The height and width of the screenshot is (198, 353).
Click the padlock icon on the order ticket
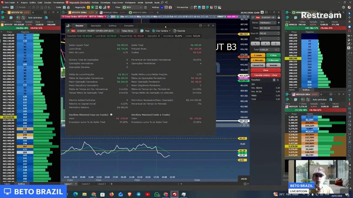click(x=279, y=17)
